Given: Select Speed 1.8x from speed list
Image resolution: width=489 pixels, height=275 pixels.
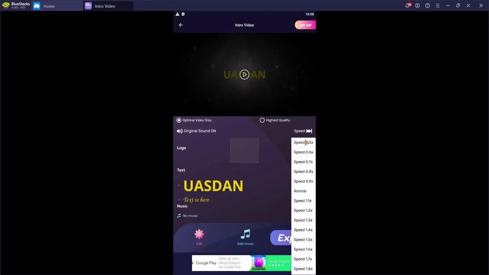Looking at the screenshot, I should (303, 269).
